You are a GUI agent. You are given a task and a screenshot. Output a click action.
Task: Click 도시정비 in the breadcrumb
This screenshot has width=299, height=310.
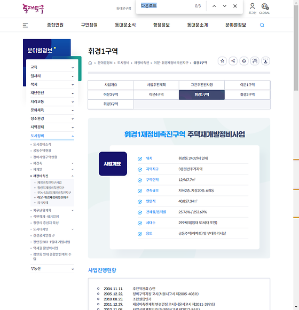(123, 63)
